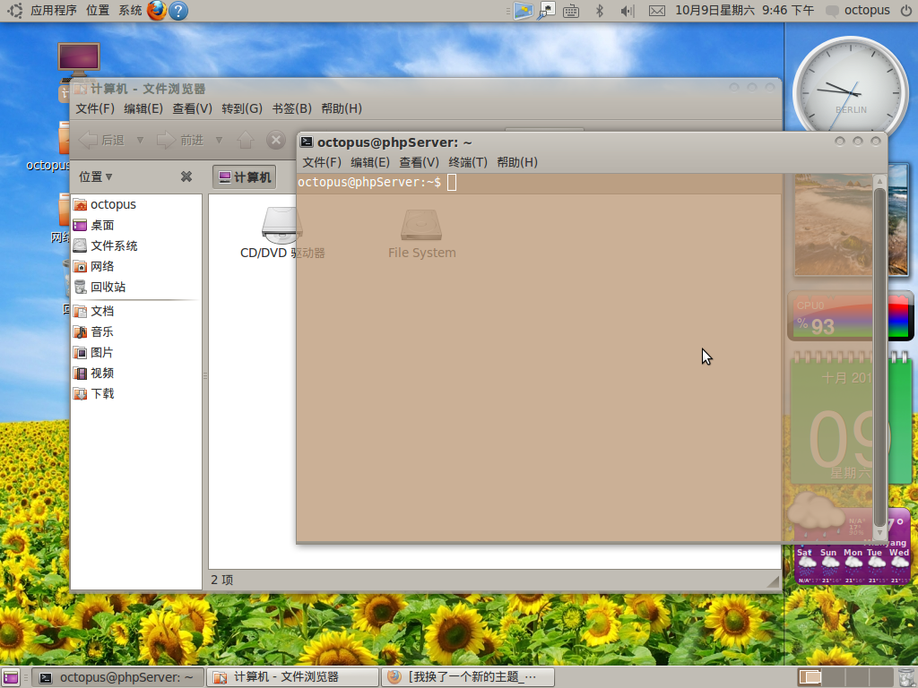Screen dimensions: 918x688
Task: Click the keyboard input method icon
Action: [571, 11]
